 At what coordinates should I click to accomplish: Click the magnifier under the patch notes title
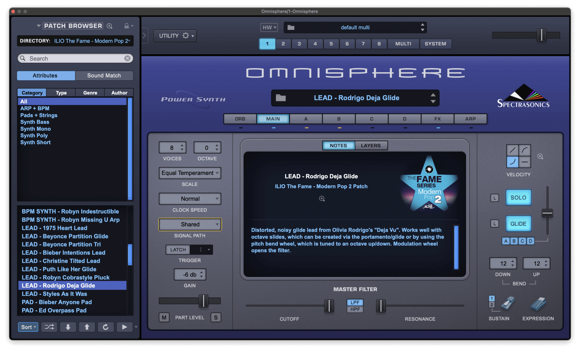tap(322, 199)
